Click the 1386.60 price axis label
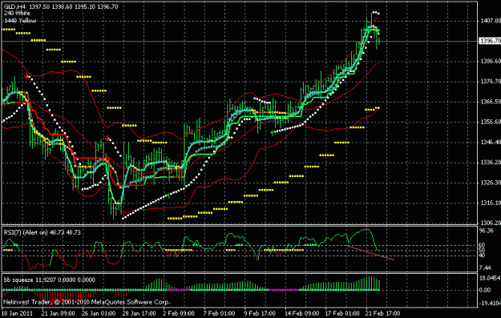501x318 pixels. pos(491,61)
